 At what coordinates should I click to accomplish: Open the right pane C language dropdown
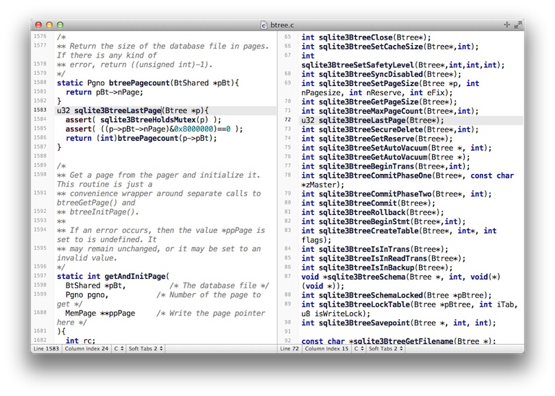(359, 348)
